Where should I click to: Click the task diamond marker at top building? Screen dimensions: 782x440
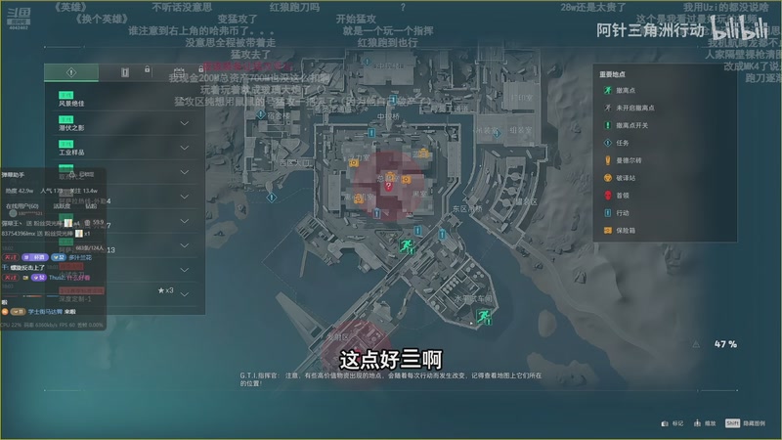pos(368,63)
